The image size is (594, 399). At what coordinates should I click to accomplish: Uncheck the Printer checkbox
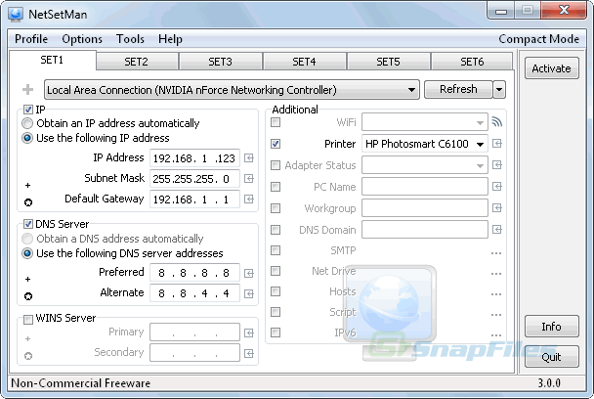(x=276, y=144)
